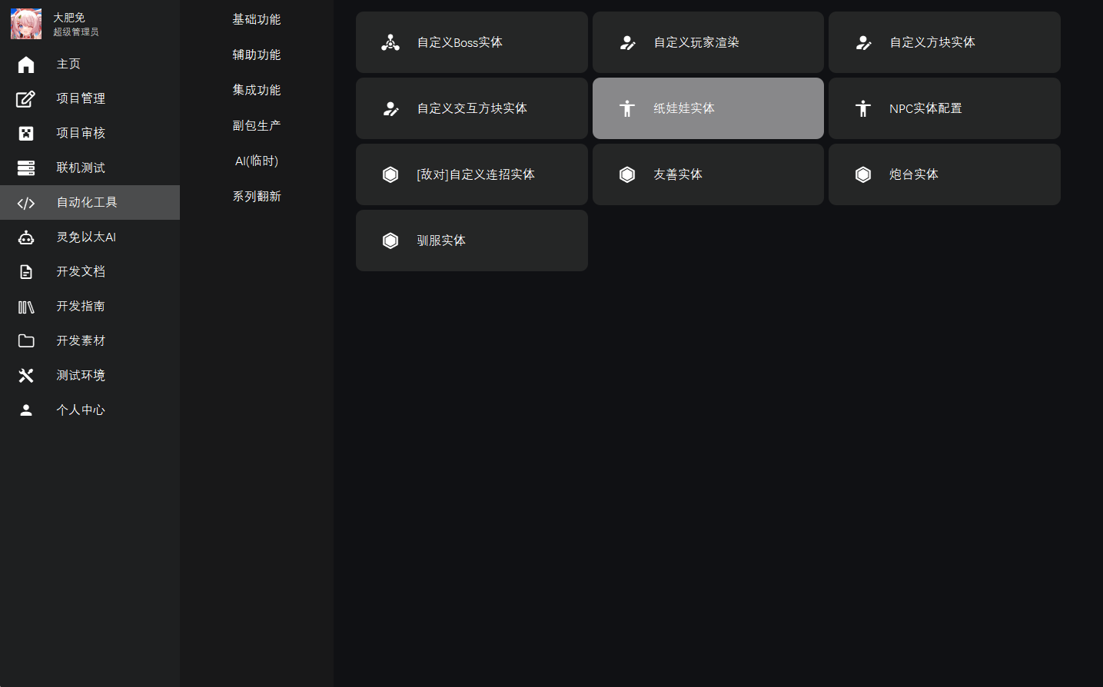Image resolution: width=1103 pixels, height=687 pixels.
Task: Click the books icon for 开发指南
Action: click(x=26, y=307)
